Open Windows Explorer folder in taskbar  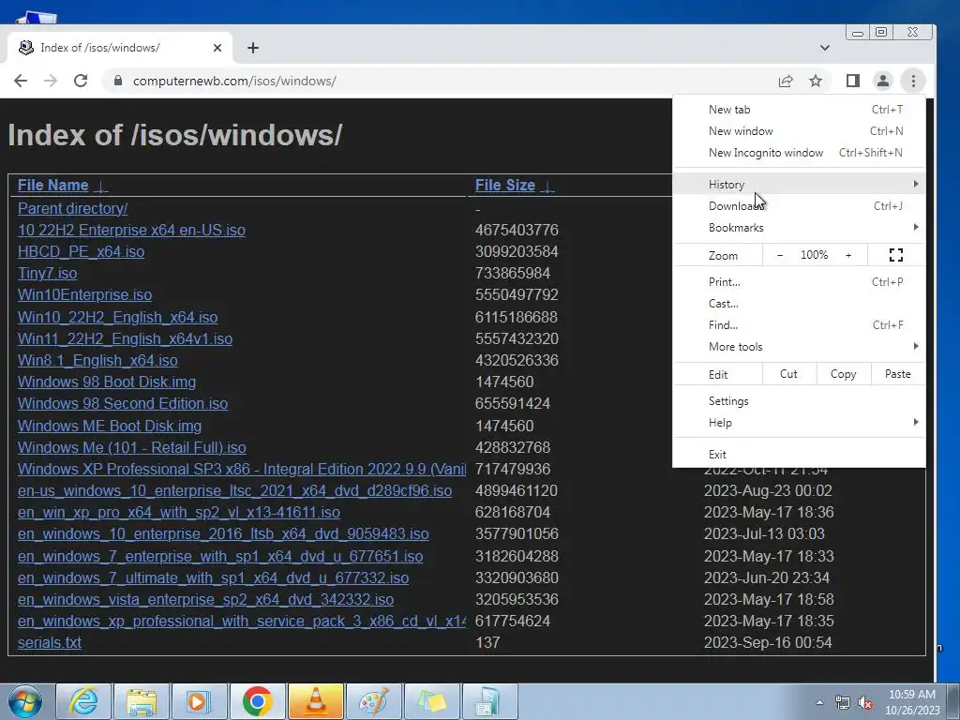142,701
